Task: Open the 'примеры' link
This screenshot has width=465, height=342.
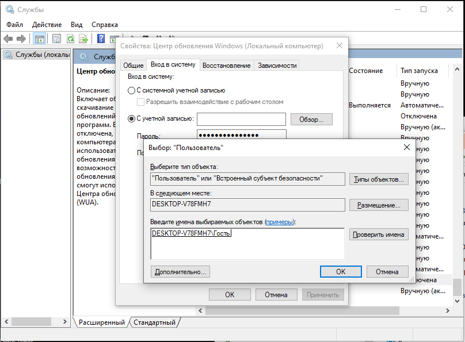Action: [x=279, y=222]
